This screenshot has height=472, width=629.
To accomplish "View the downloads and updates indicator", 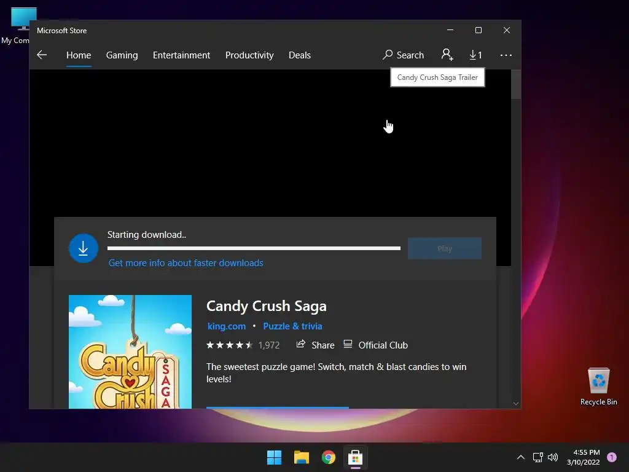I will pos(475,55).
